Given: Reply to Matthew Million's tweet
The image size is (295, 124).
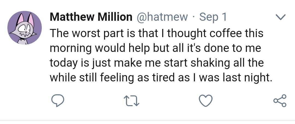Looking at the screenshot, I should tap(58, 101).
